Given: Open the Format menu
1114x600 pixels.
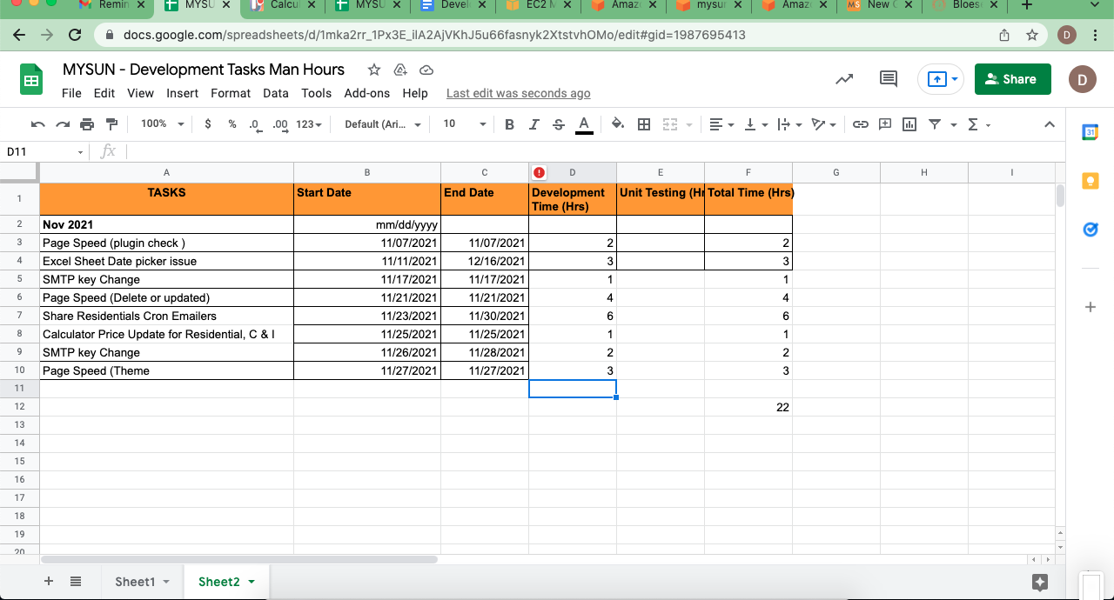Looking at the screenshot, I should point(230,93).
